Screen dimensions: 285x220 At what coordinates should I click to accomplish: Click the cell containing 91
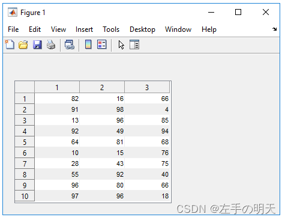57,109
